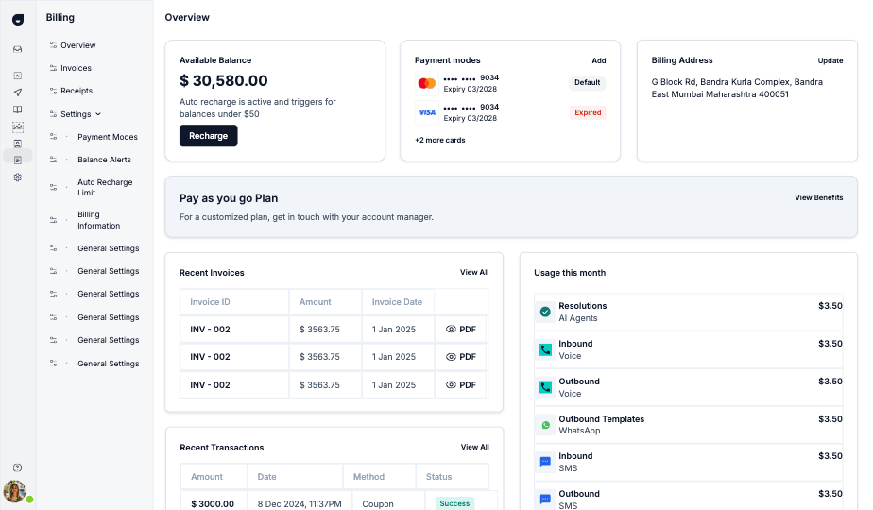
Task: Open the Inbox from the sidebar
Action: (18, 49)
